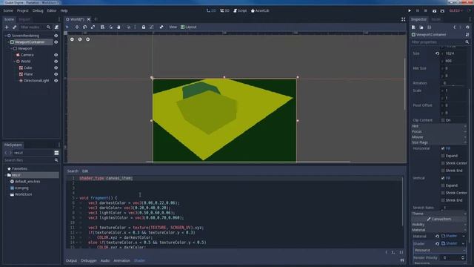This screenshot has height=267, width=474.
Task: Add a new node with the plus icon
Action: pos(7,27)
